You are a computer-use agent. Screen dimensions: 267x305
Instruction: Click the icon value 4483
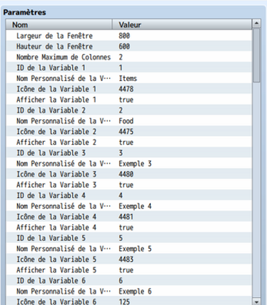point(126,259)
